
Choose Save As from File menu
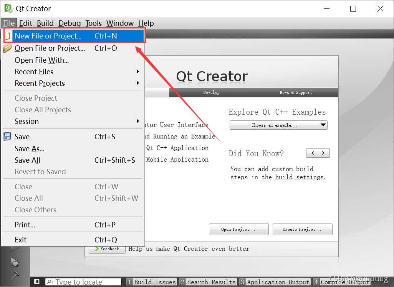tap(73, 149)
